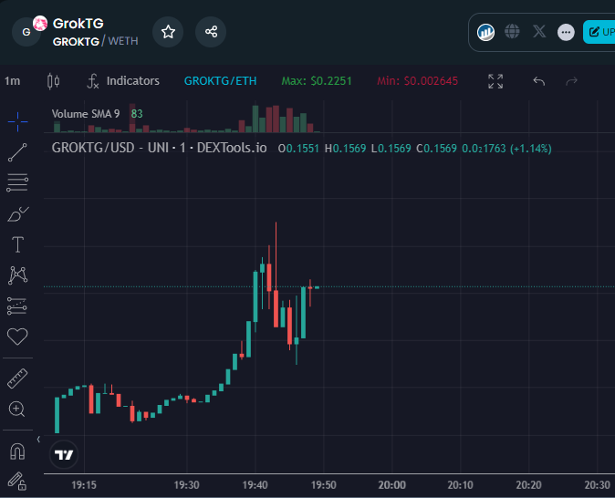Select the crosshair cursor tool

[x=17, y=121]
